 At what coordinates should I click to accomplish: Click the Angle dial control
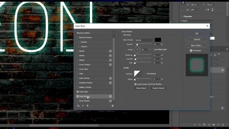[137, 50]
